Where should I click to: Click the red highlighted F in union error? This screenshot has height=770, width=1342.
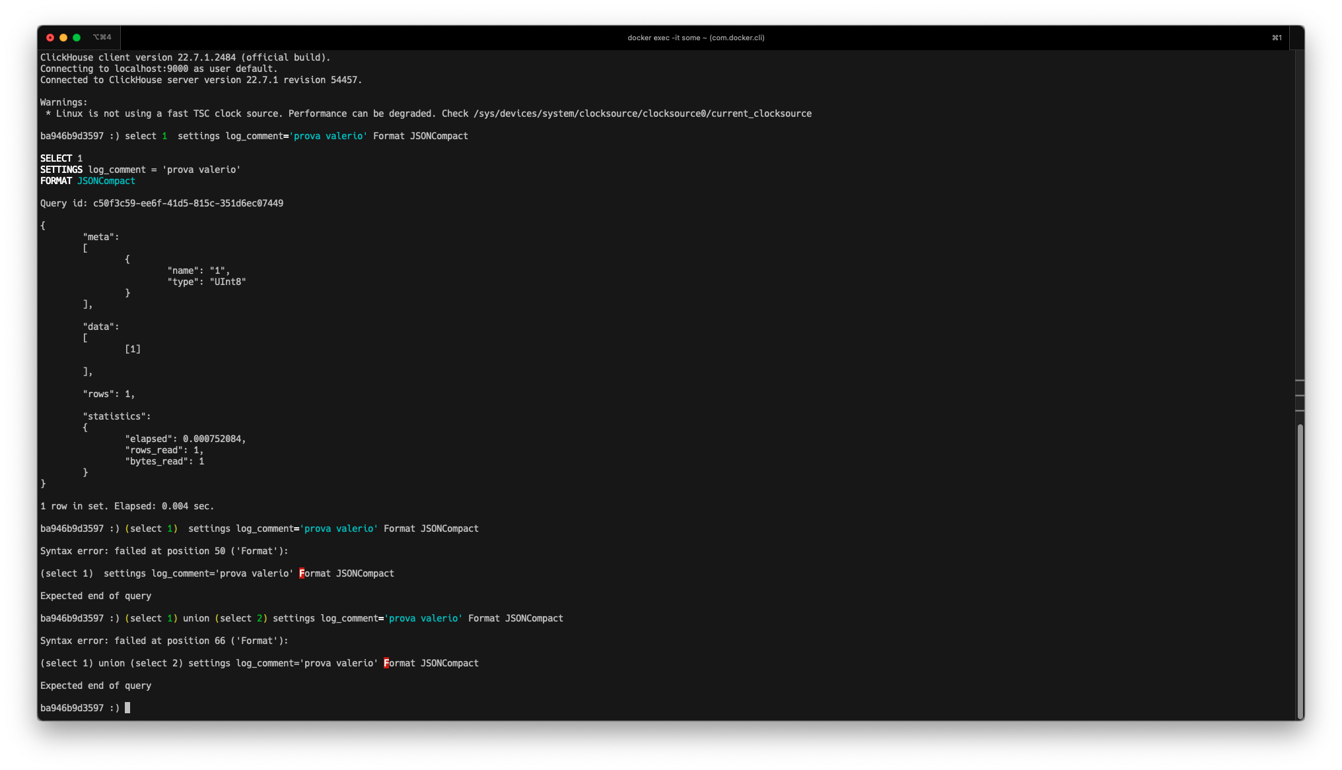pos(386,663)
